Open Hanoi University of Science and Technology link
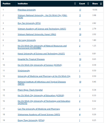The height and width of the screenshot is (123, 105). 41,54
